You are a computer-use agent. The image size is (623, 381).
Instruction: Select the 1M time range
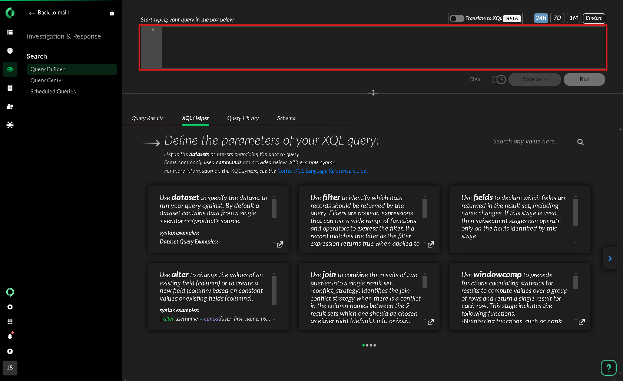coord(574,18)
